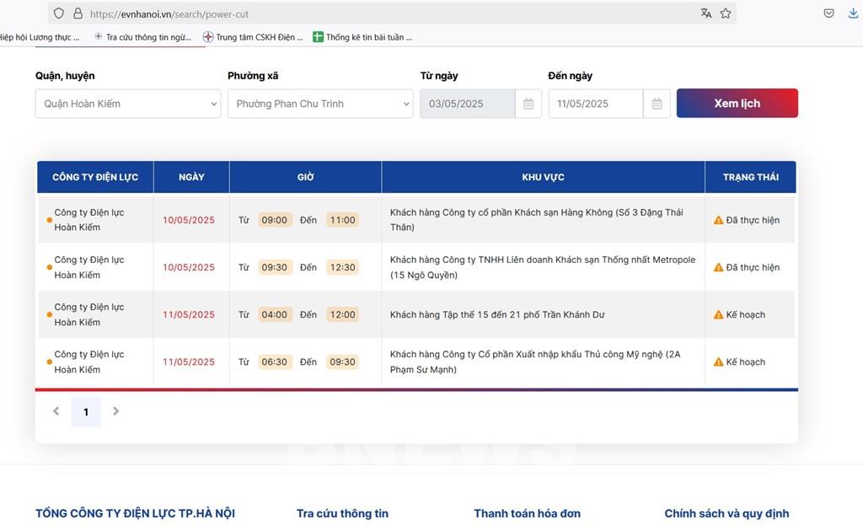The height and width of the screenshot is (530, 863).
Task: Open calendar picker for Từ ngày
Action: tap(528, 104)
